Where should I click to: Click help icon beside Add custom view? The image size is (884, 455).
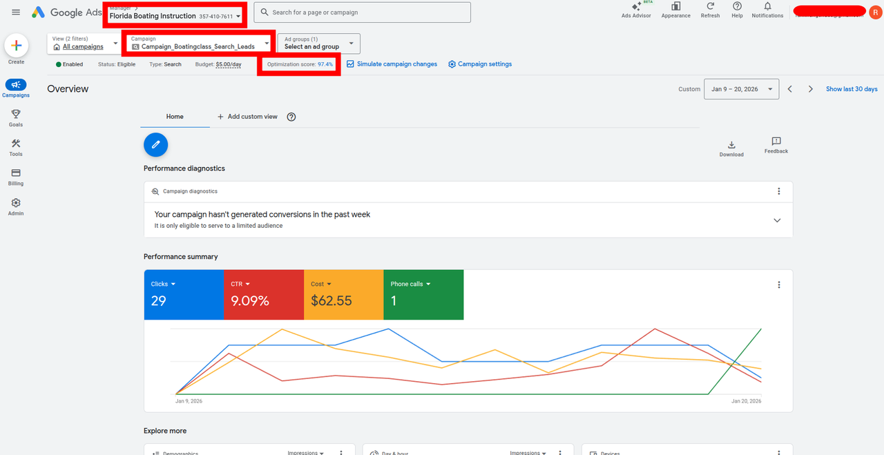[x=291, y=117]
